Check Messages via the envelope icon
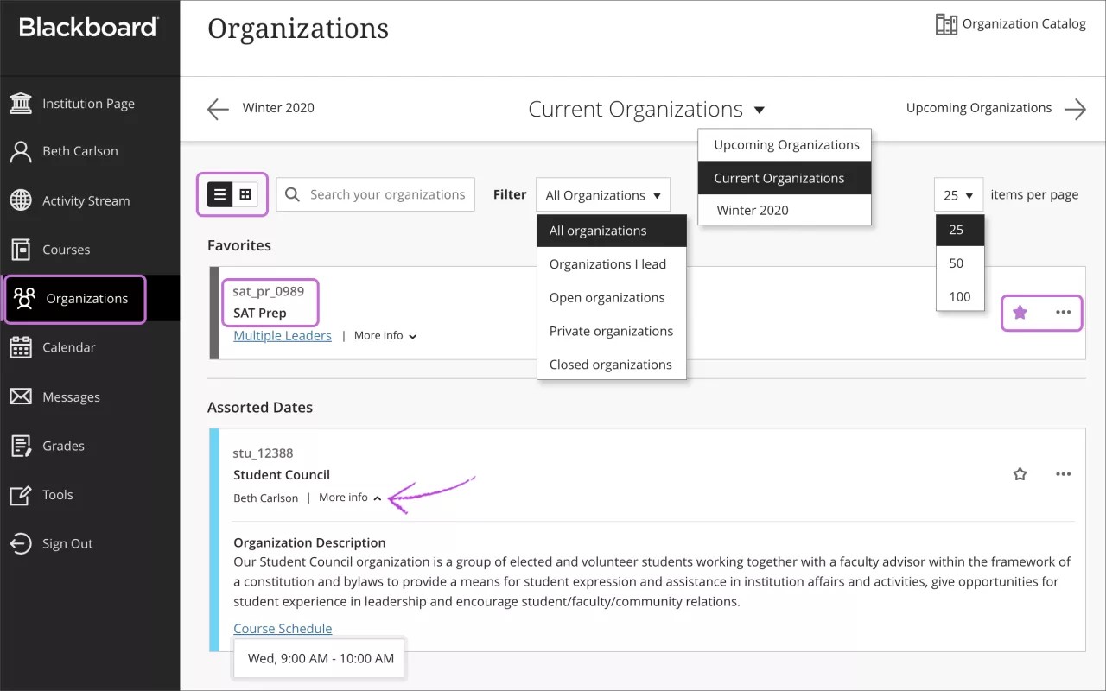Screen dimensions: 1106x691 coord(72,396)
